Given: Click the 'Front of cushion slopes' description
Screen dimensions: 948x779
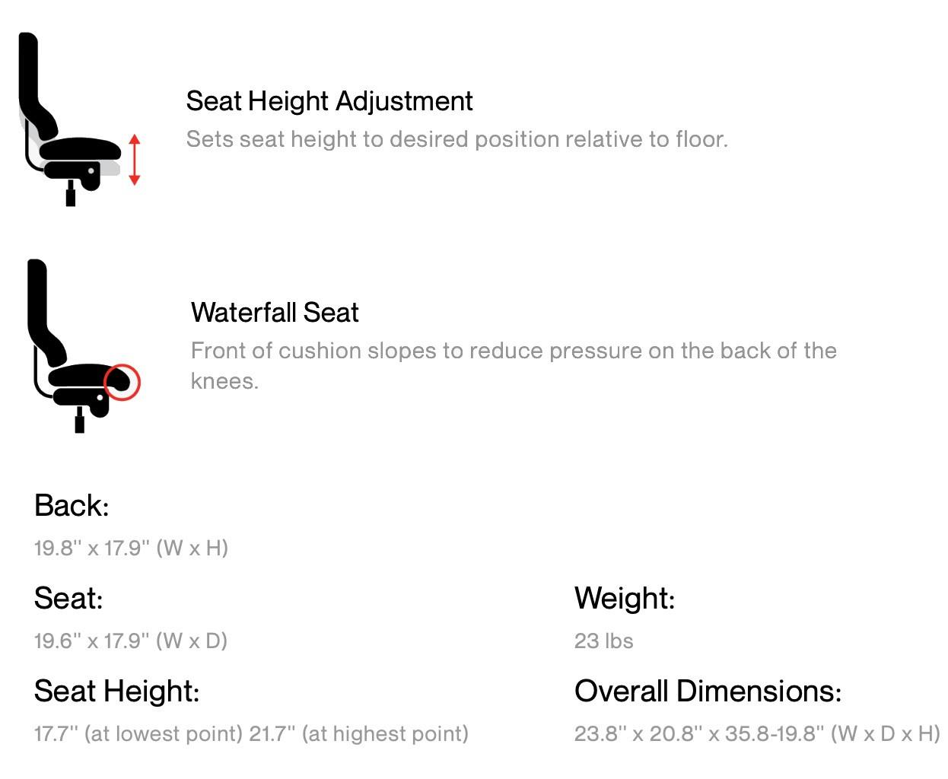Looking at the screenshot, I should click(514, 366).
